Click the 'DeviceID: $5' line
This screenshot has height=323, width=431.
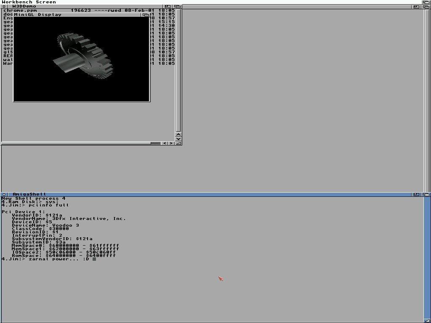coord(32,222)
